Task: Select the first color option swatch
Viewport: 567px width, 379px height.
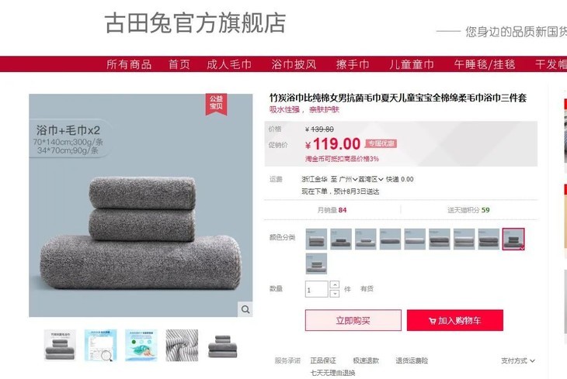Action: (x=316, y=239)
